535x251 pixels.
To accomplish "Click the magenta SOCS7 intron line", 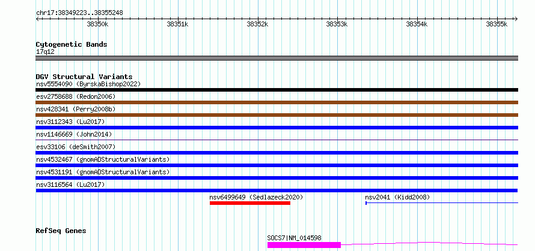I will pos(429,244).
